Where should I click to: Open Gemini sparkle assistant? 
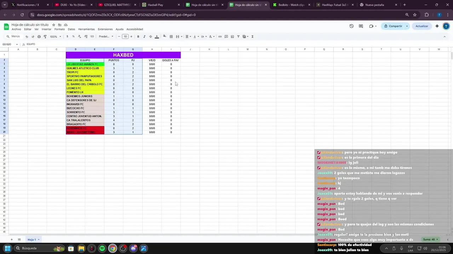[x=437, y=26]
